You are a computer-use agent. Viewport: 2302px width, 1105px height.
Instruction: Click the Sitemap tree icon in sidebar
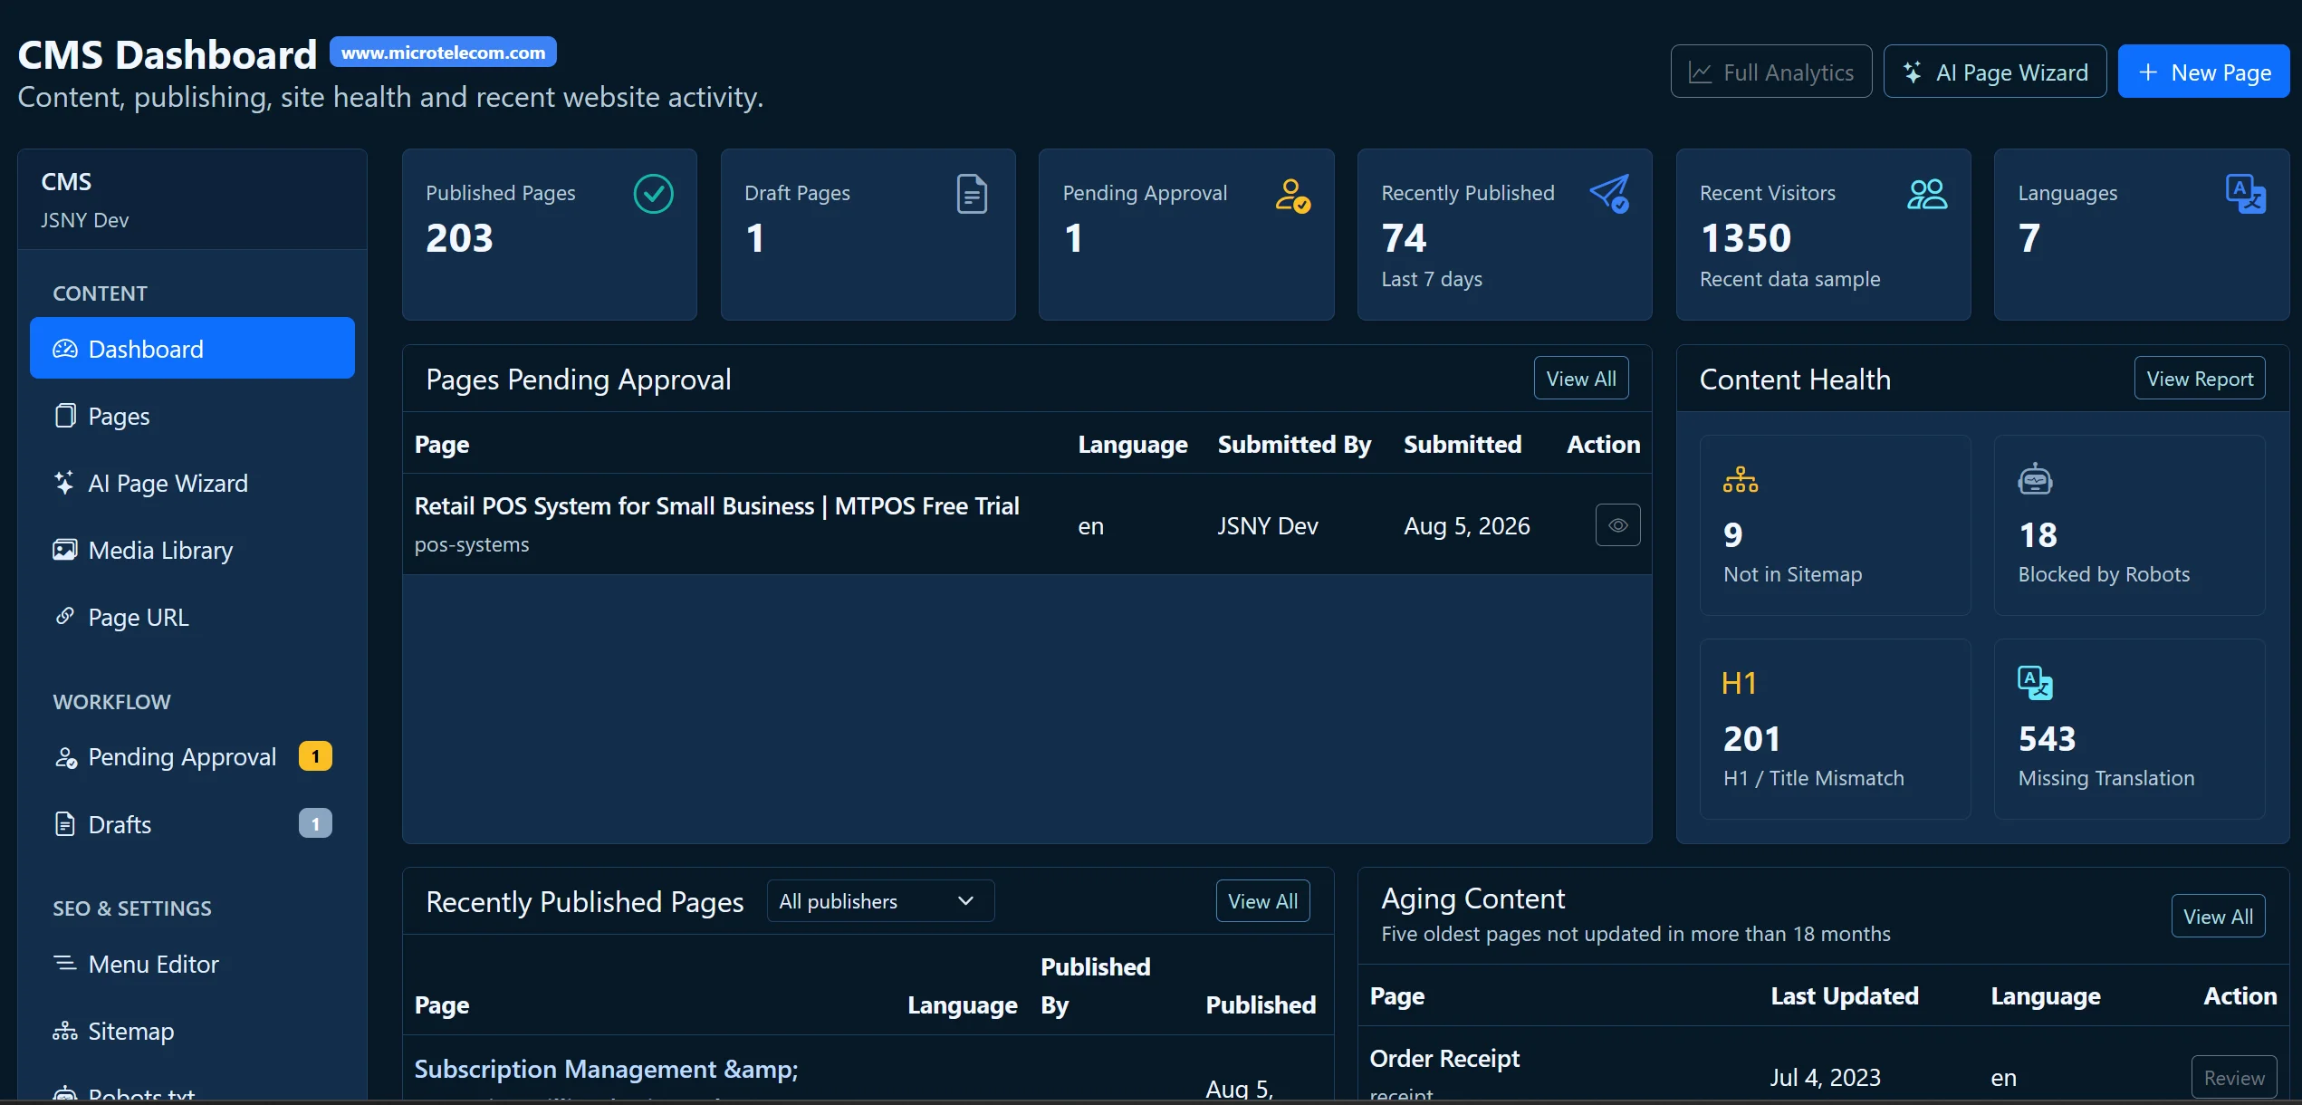point(65,1031)
